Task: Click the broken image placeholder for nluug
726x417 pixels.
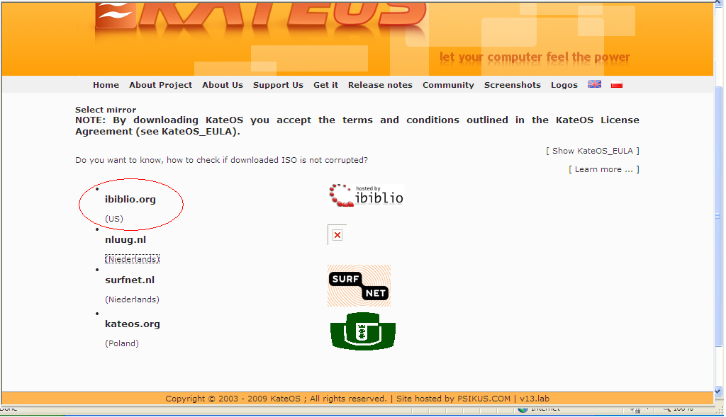Action: (x=337, y=235)
